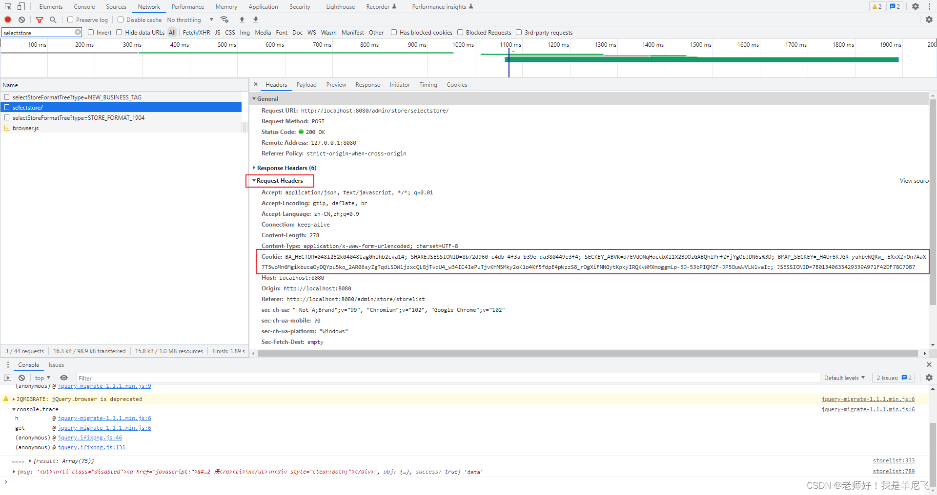937x495 pixels.
Task: Open DevTools more options menu
Action: tap(929, 7)
